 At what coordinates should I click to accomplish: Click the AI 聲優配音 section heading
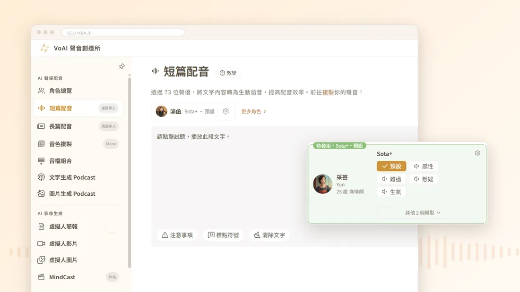[50, 78]
